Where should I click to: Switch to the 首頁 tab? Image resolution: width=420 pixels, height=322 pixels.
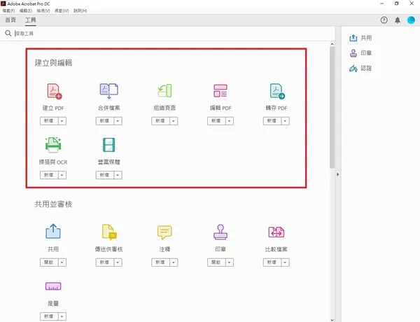10,20
